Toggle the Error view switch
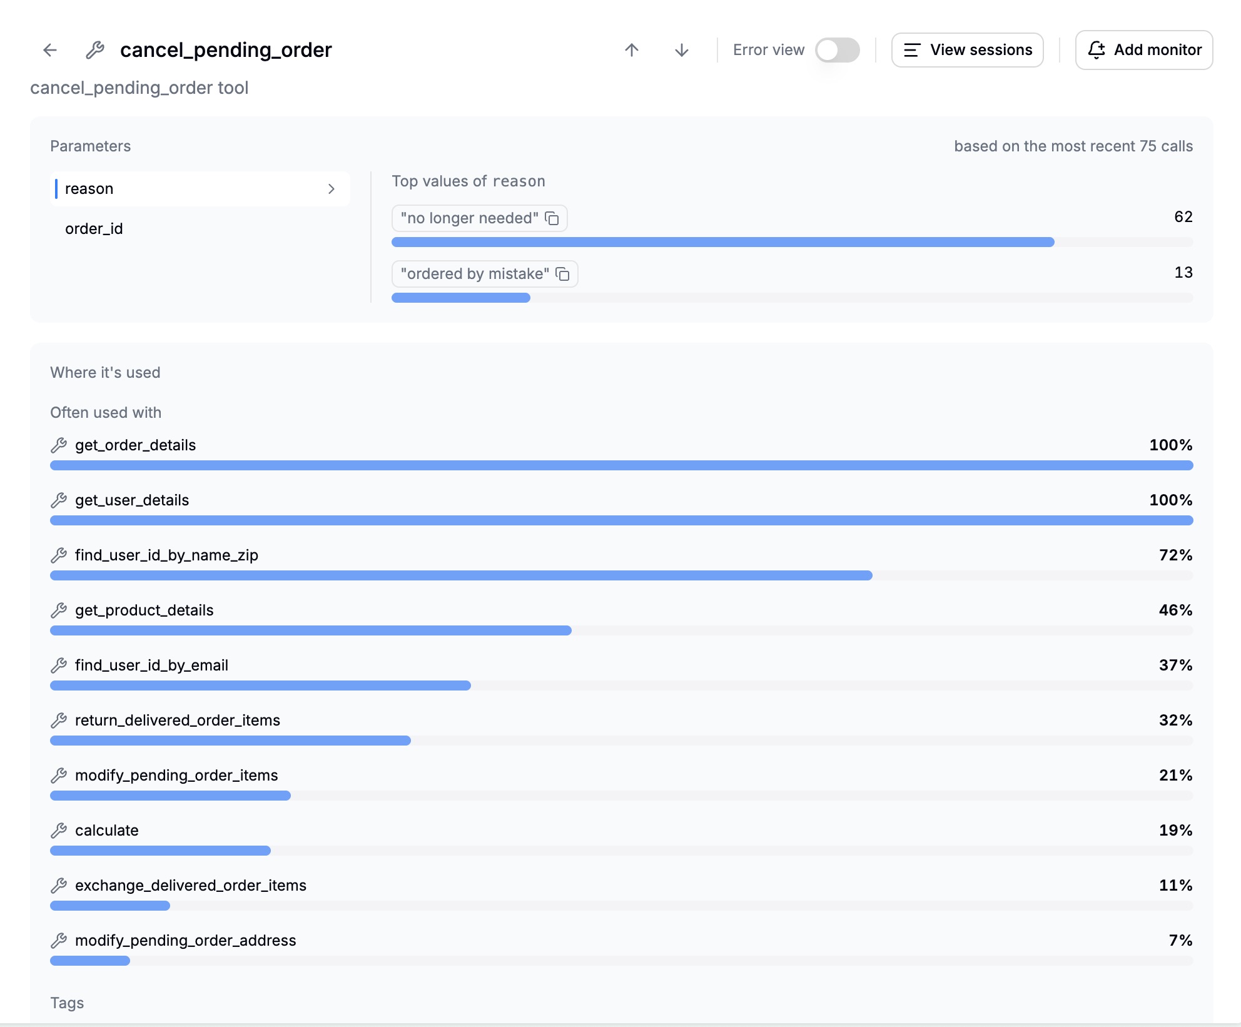Viewport: 1241px width, 1027px height. (x=838, y=50)
